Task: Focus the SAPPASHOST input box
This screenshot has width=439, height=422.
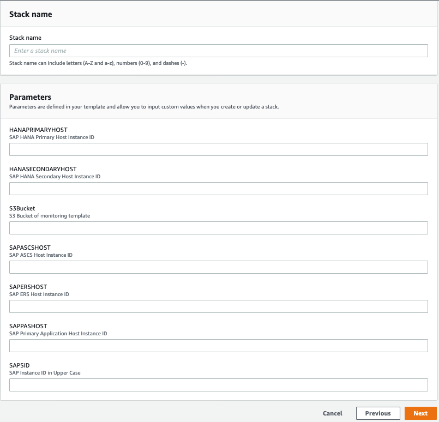Action: point(218,346)
